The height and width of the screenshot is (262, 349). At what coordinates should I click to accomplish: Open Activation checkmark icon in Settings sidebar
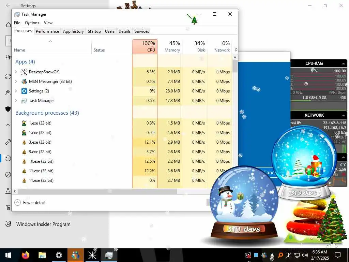tap(8, 175)
